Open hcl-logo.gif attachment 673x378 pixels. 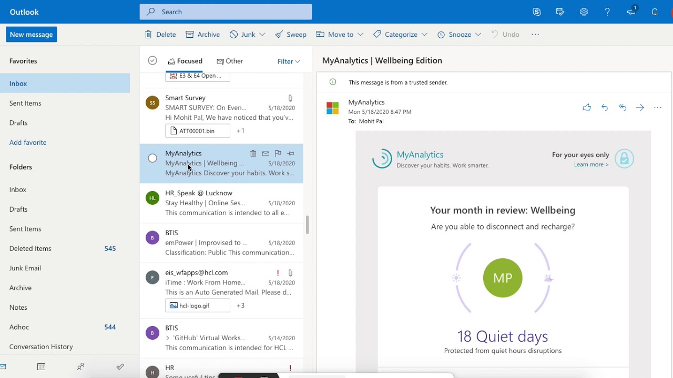198,306
